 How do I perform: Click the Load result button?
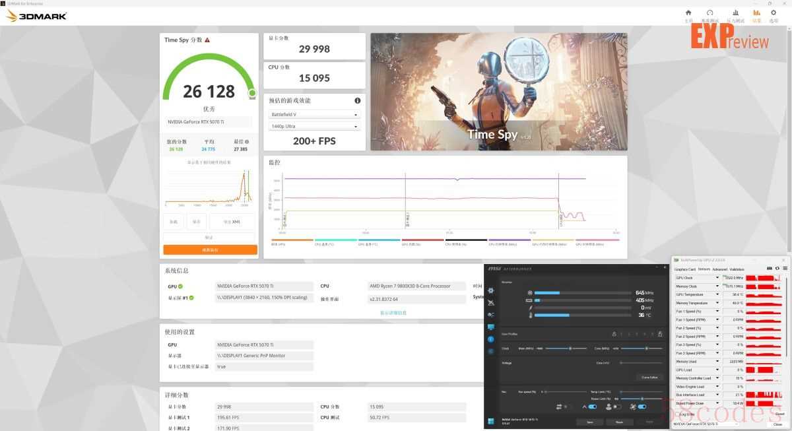[174, 221]
